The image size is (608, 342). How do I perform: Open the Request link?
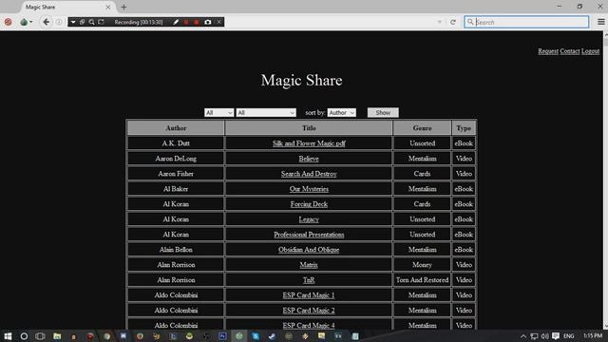[548, 51]
